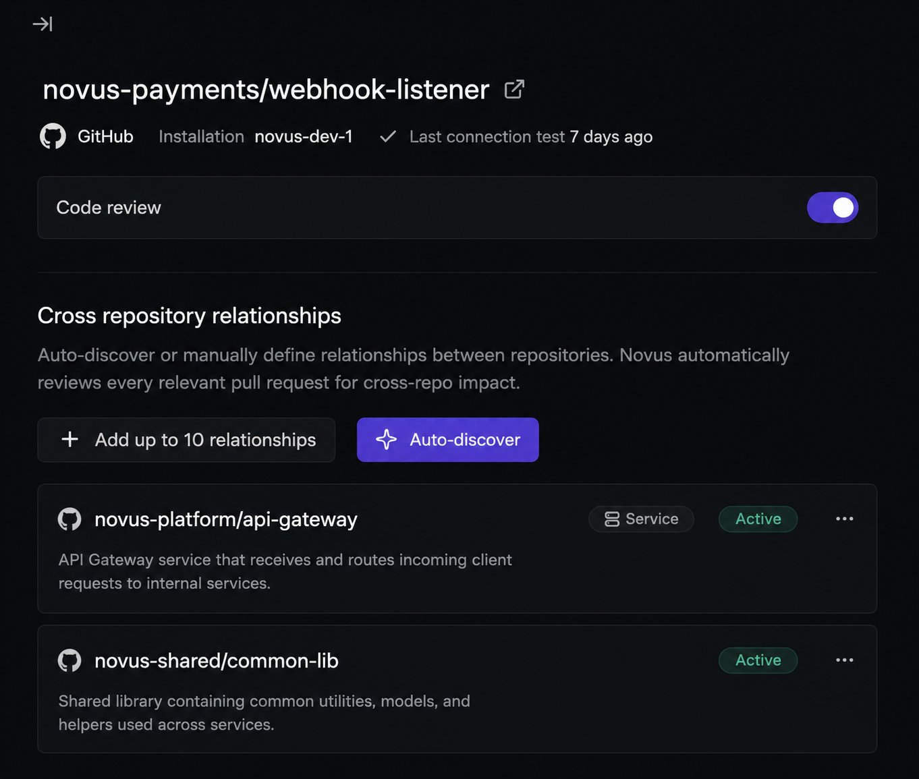Click the connection test checkmark icon
The height and width of the screenshot is (779, 919).
[x=388, y=137]
